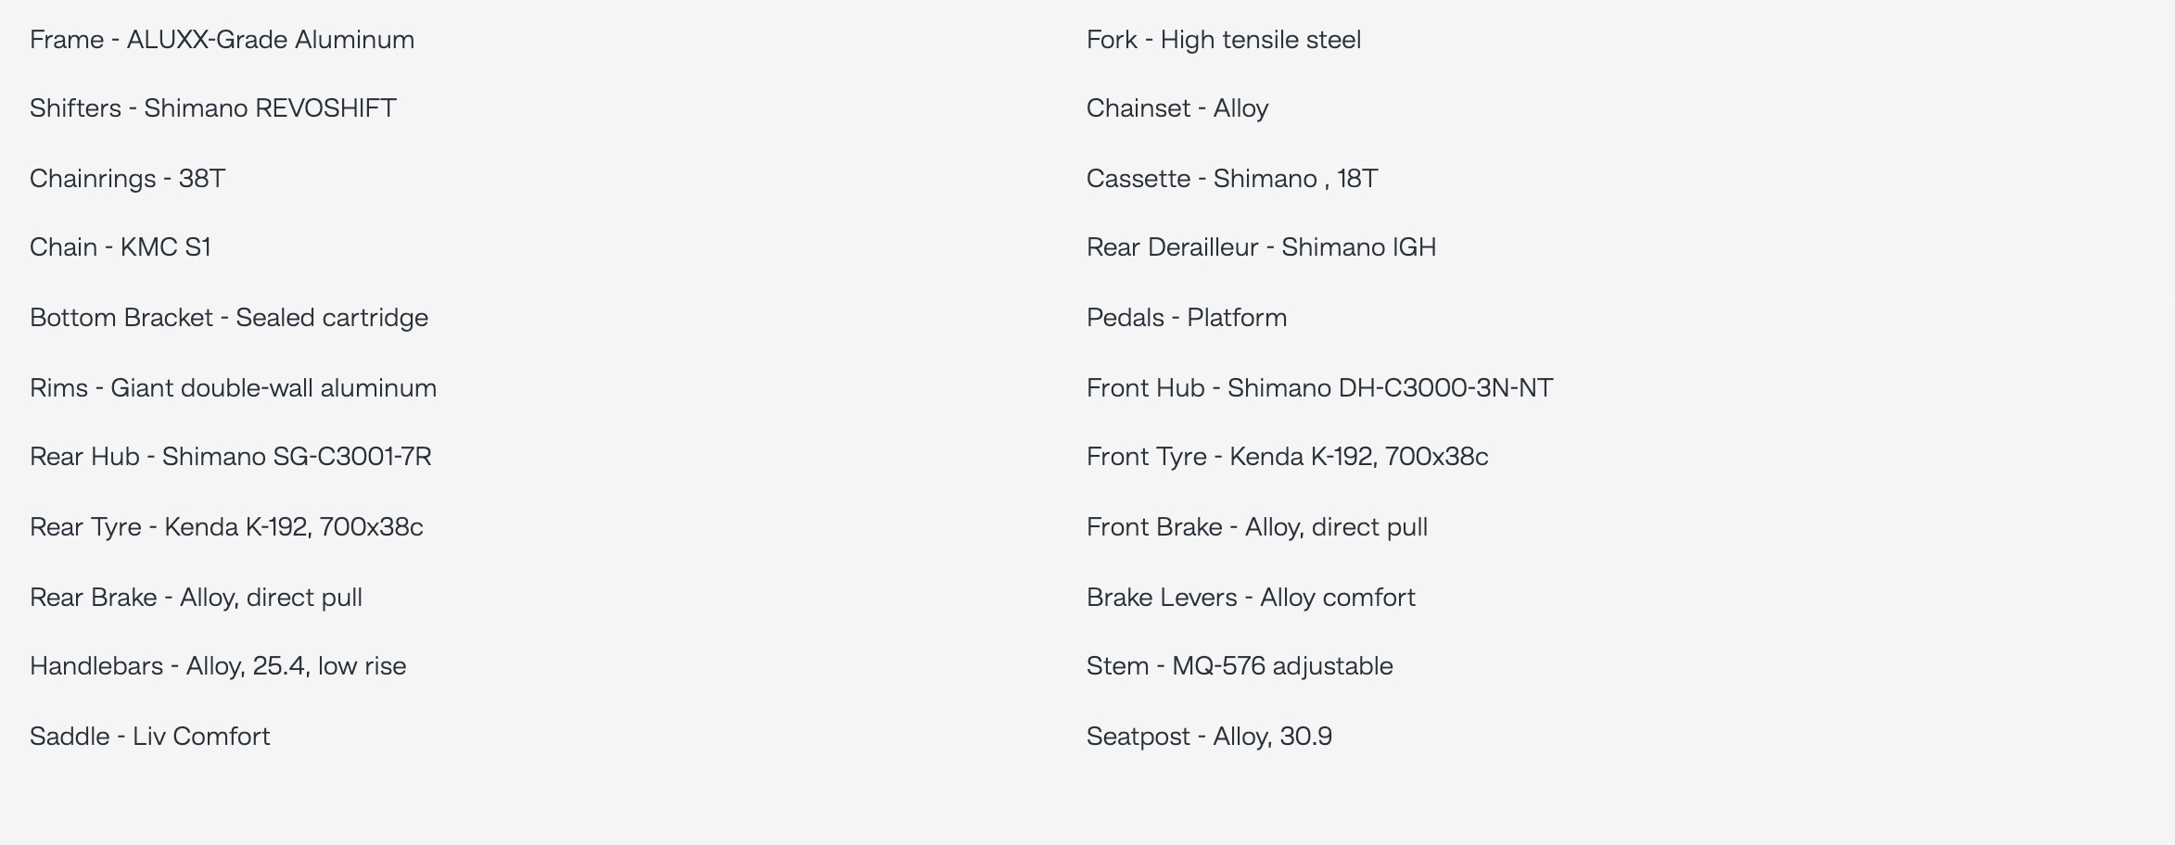The image size is (2175, 845).
Task: Click Rims Giant double-wall aluminum text
Action: (234, 388)
